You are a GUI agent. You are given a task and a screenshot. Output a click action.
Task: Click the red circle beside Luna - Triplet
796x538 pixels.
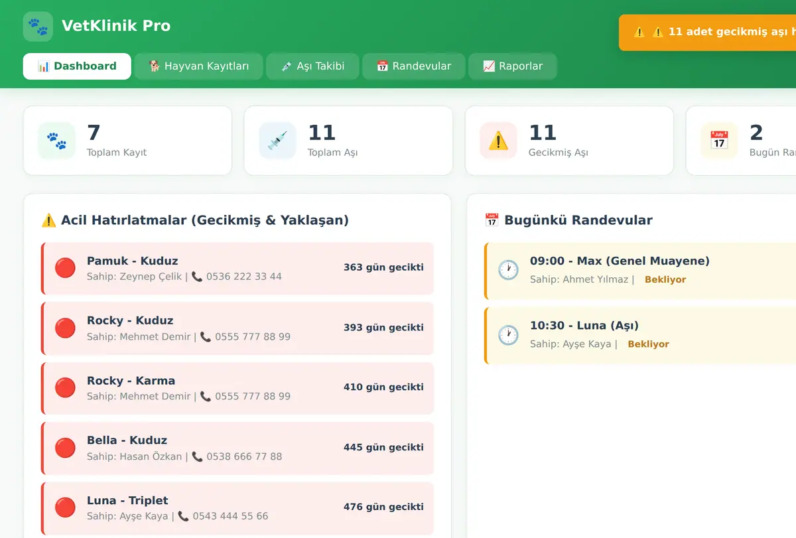click(65, 507)
